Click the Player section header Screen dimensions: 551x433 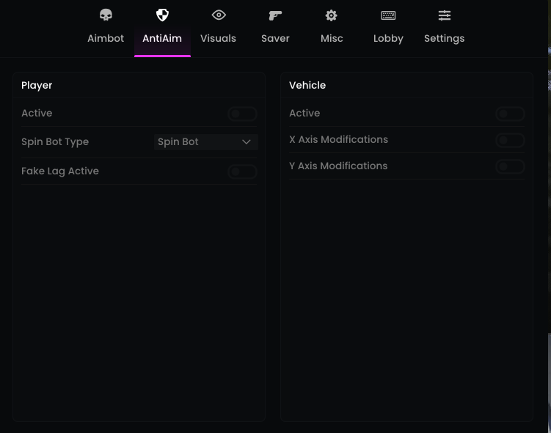tap(37, 85)
